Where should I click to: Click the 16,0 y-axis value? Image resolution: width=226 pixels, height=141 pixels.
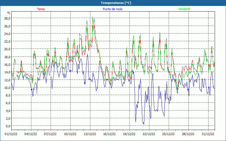(8, 65)
